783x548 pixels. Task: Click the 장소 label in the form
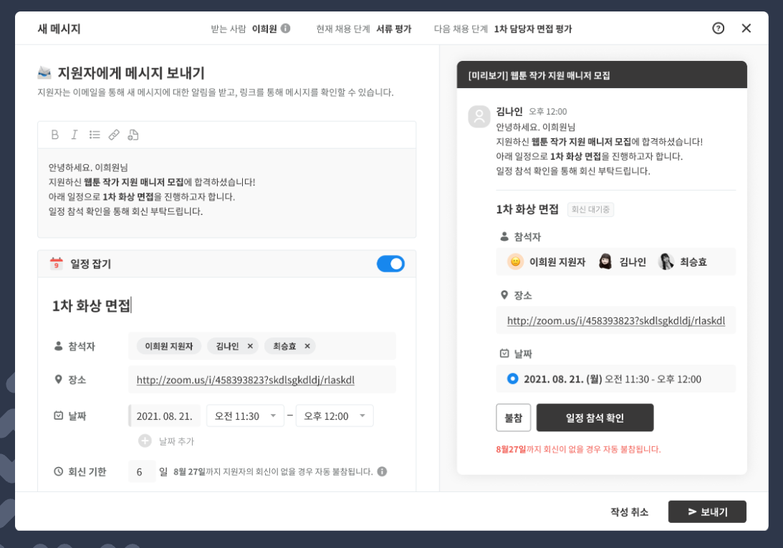[x=77, y=380]
